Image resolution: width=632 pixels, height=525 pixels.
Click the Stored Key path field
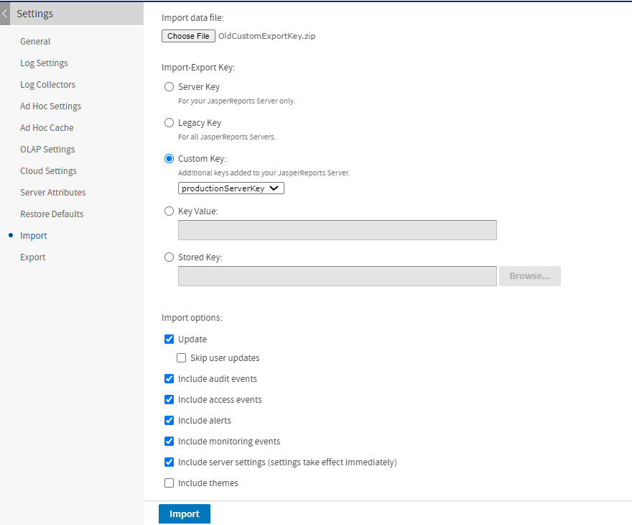pos(338,276)
